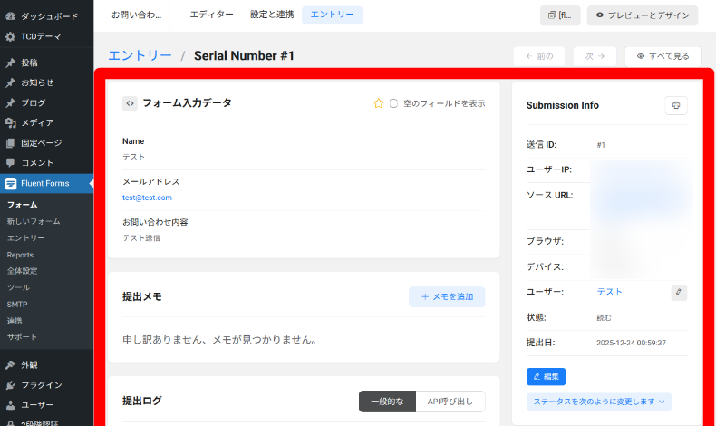Click the pin icon next to お知らせ
Image resolution: width=716 pixels, height=426 pixels.
point(11,83)
